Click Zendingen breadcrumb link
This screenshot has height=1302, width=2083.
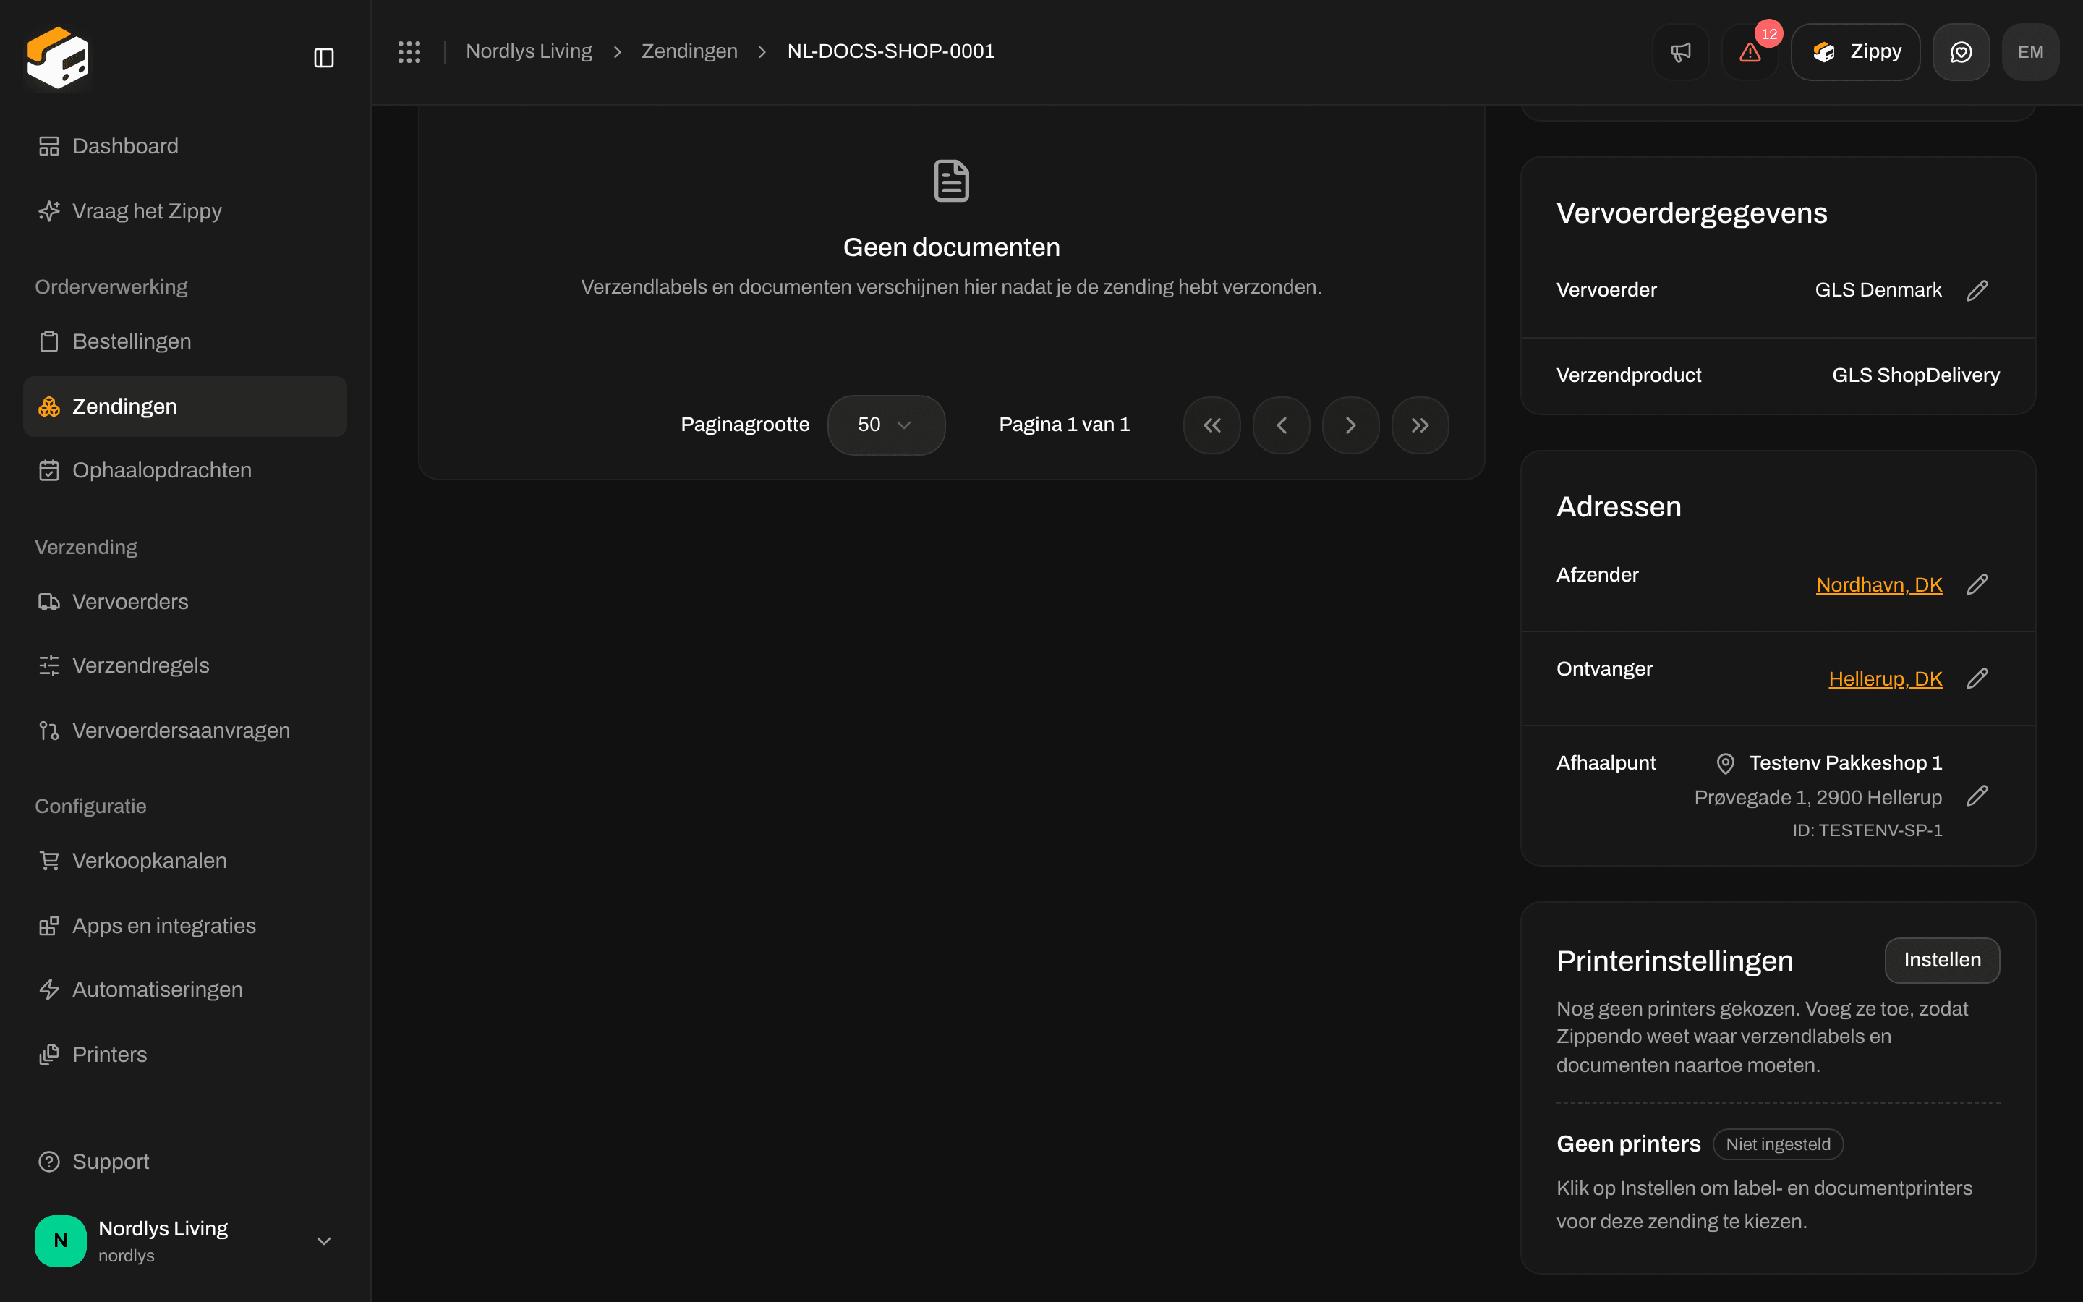tap(689, 51)
